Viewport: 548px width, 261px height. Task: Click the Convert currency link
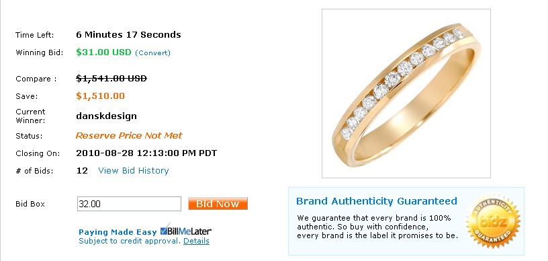[152, 53]
